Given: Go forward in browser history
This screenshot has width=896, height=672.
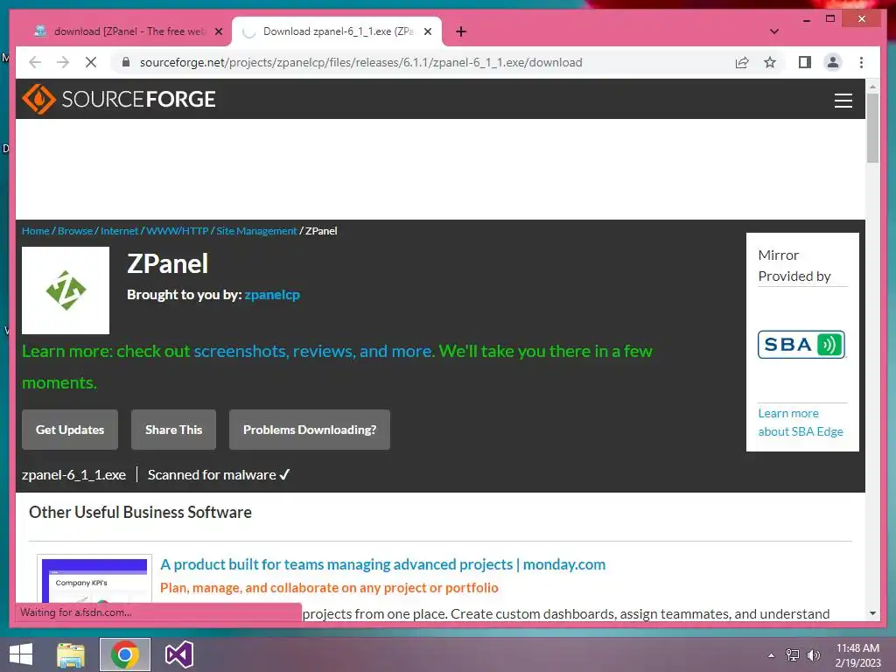Looking at the screenshot, I should [63, 62].
